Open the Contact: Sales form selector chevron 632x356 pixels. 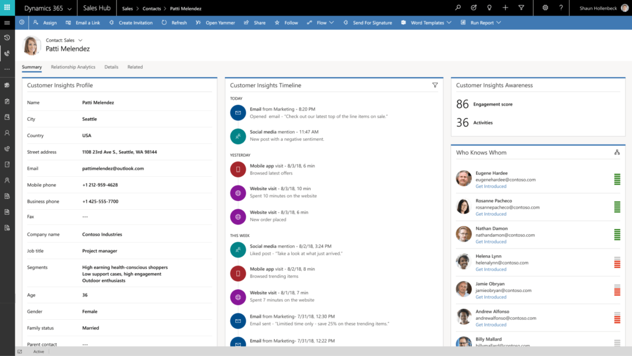pos(79,39)
